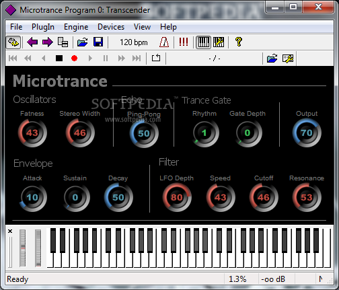Screen dimensions: 339x290
Task: Click the thin velocity slider under x
Action: [10, 252]
